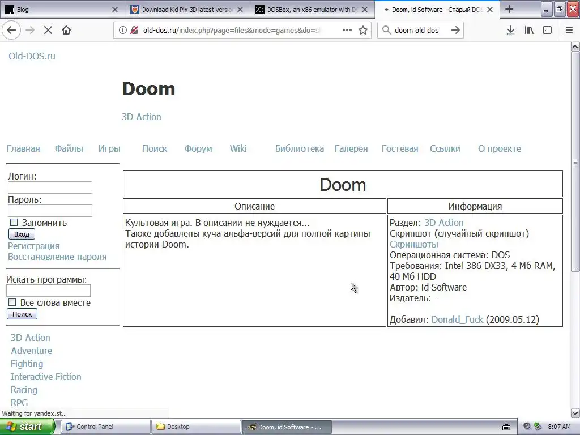Open the Interactive Fiction category link

click(x=46, y=377)
